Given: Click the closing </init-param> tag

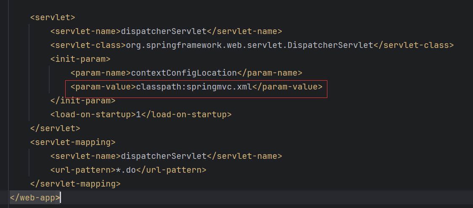Looking at the screenshot, I should pos(82,101).
